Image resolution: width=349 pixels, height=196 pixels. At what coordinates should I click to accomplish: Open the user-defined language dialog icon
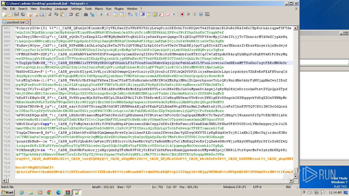click(x=149, y=14)
